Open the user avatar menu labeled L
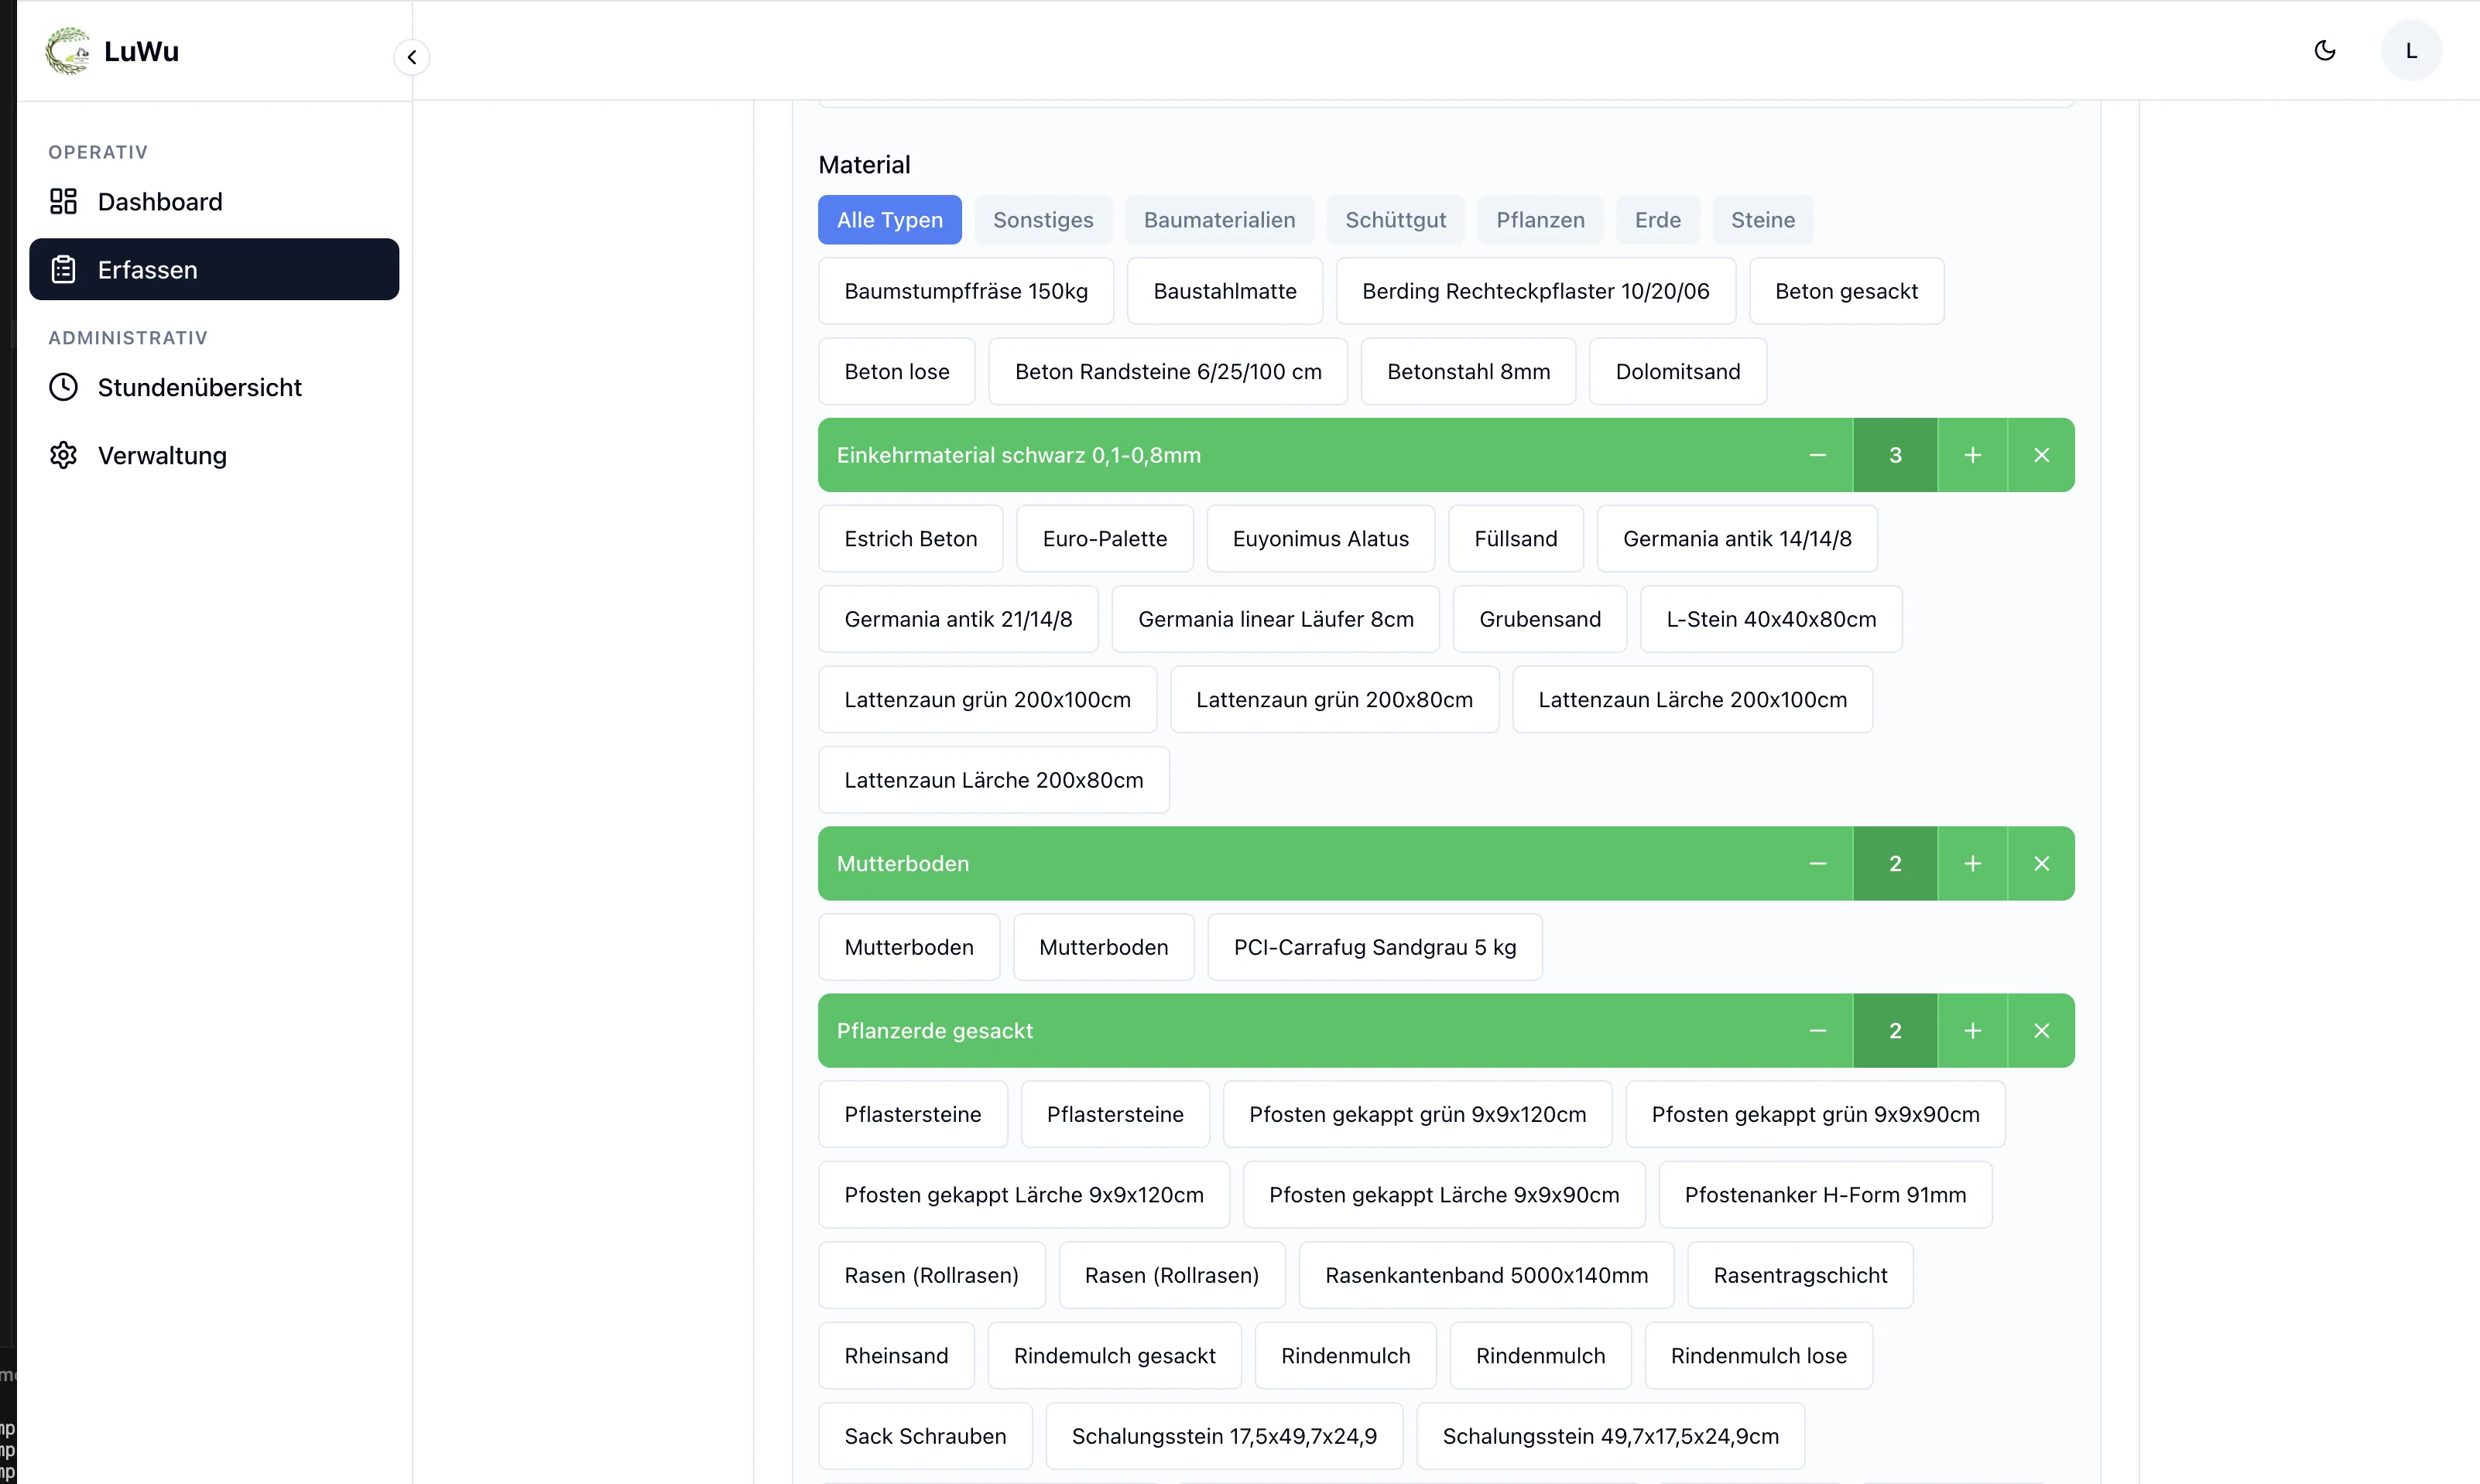 [x=2411, y=50]
